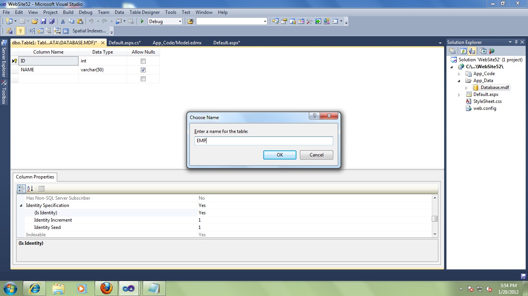Image resolution: width=528 pixels, height=296 pixels.
Task: Open the Table Designer menu
Action: 144,12
